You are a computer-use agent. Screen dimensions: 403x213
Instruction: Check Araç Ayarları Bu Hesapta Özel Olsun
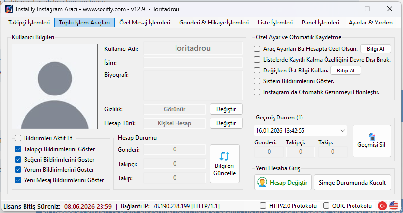[x=257, y=49]
